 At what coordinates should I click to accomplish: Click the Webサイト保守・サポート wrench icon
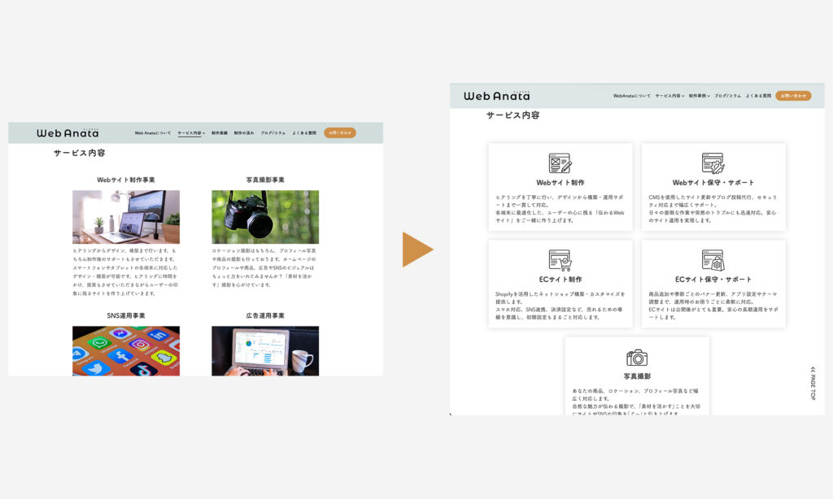tap(713, 163)
